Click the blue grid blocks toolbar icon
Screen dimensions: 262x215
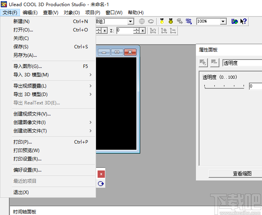(189, 21)
